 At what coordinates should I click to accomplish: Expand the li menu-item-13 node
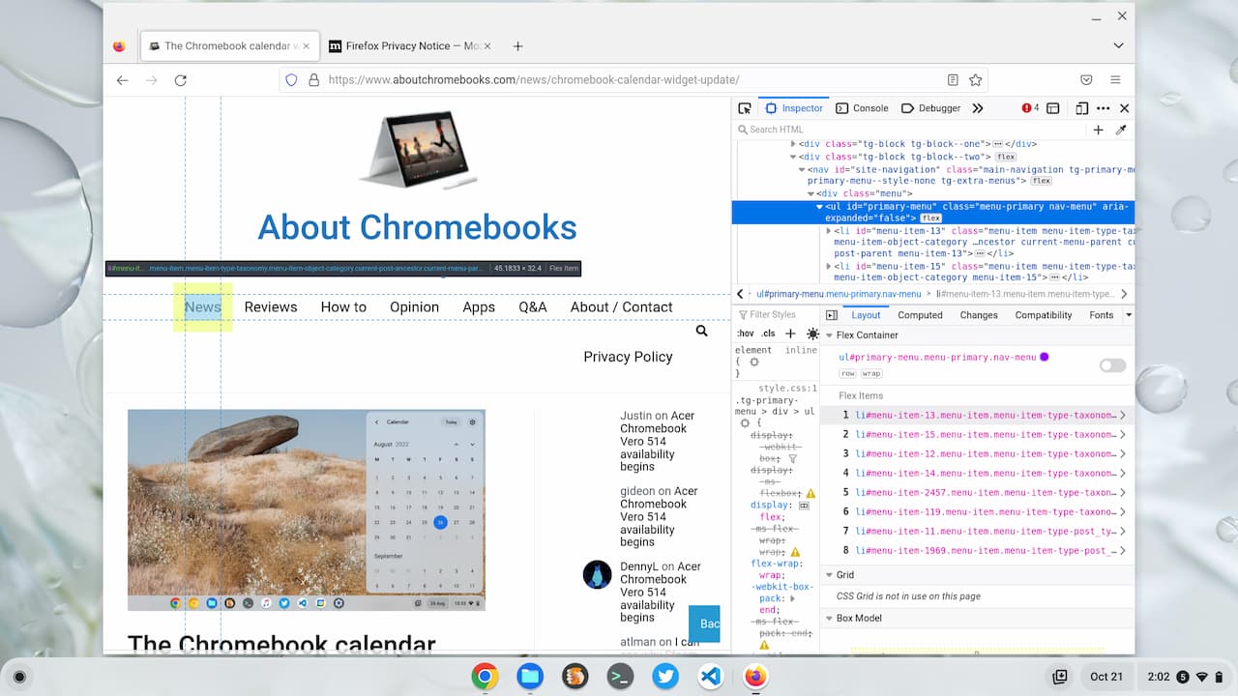pyautogui.click(x=829, y=231)
